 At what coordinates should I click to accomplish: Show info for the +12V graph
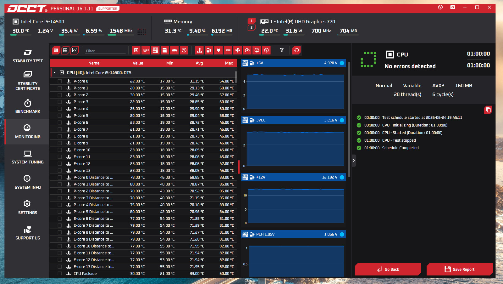[342, 177]
